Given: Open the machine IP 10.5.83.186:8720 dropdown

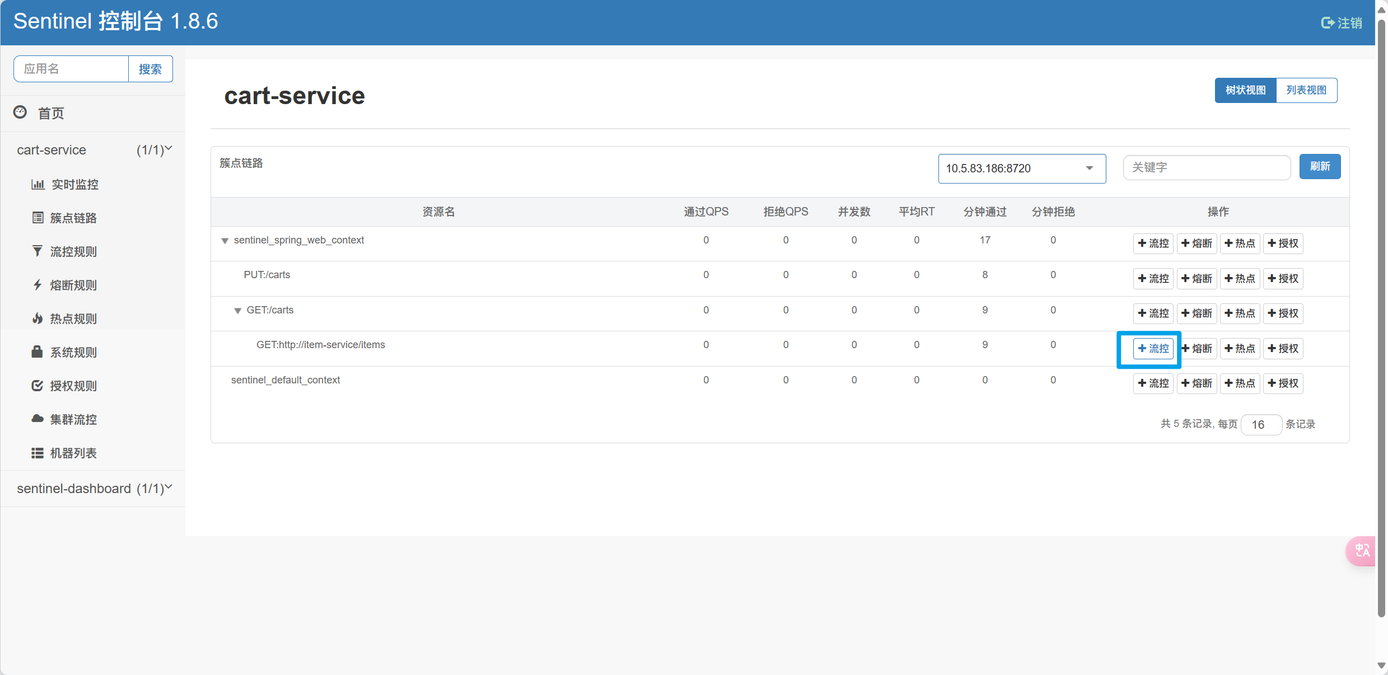Looking at the screenshot, I should 1021,168.
